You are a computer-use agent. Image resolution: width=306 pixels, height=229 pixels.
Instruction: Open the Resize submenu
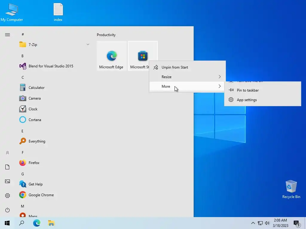click(x=187, y=77)
